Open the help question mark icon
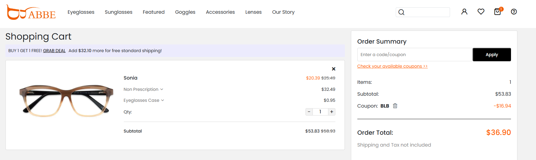The width and height of the screenshot is (536, 160). [514, 12]
